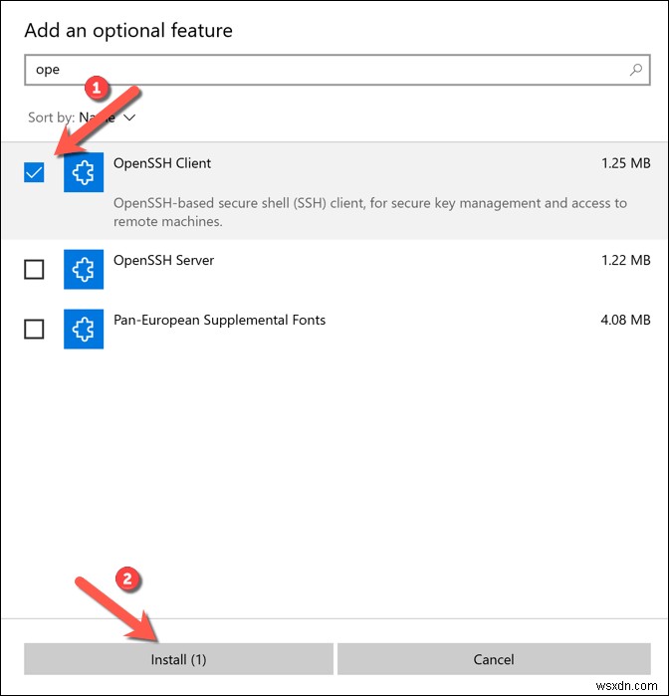
Task: Click the '1.22 MB' size value
Action: pos(626,260)
